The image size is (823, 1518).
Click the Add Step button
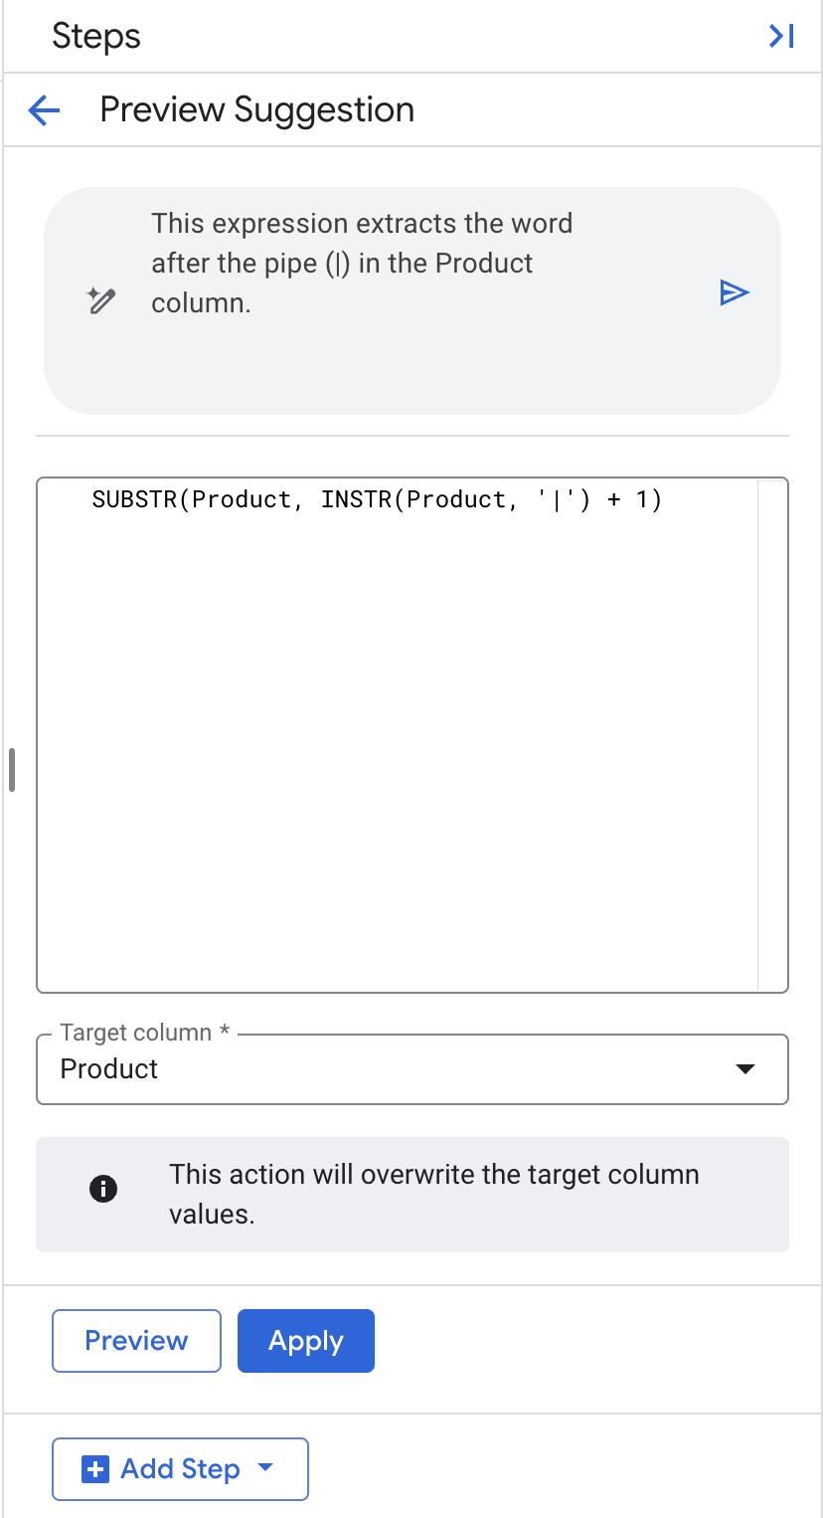click(x=180, y=1468)
